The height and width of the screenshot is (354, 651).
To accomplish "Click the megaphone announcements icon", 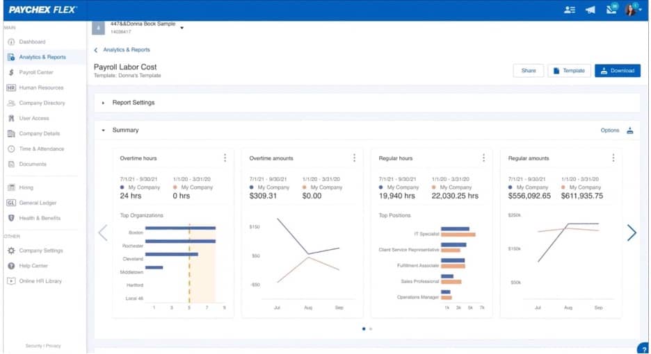I will coord(590,10).
